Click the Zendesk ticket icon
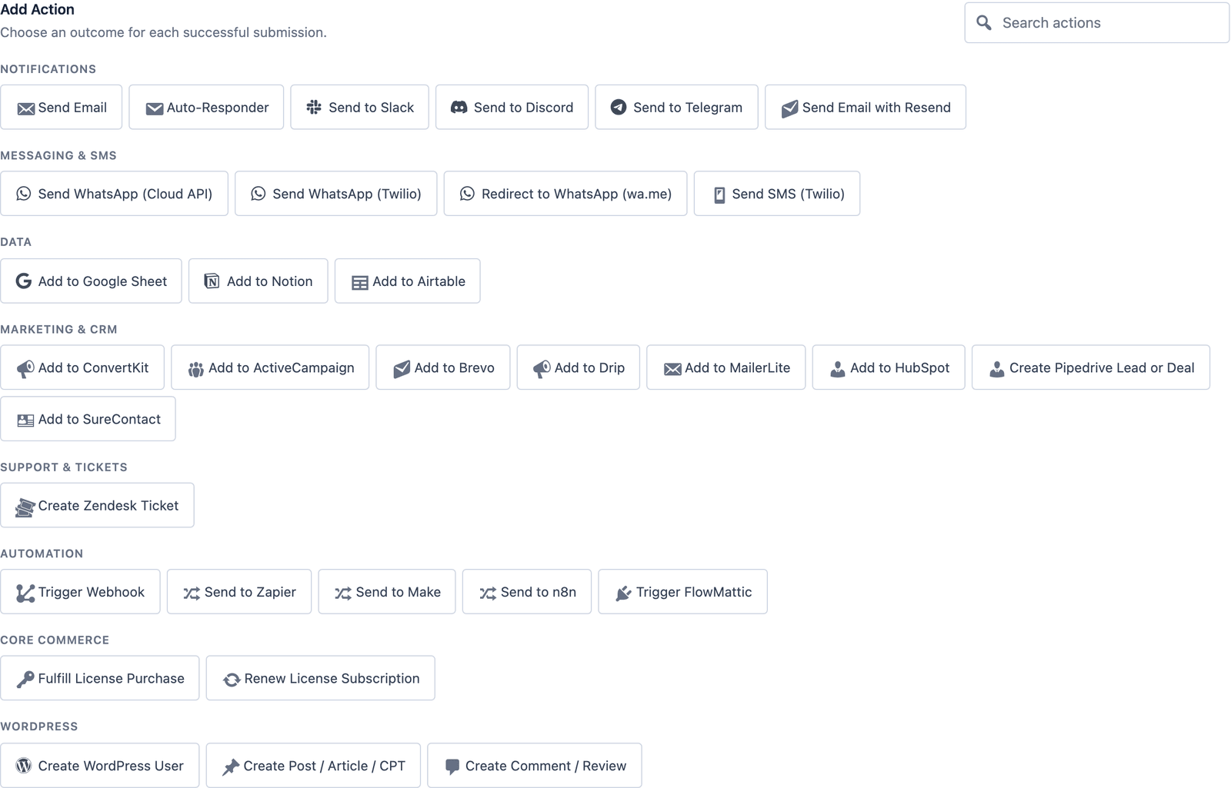Viewport: 1231px width, 788px height. click(25, 507)
